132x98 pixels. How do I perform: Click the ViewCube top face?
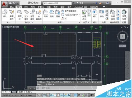(123, 36)
